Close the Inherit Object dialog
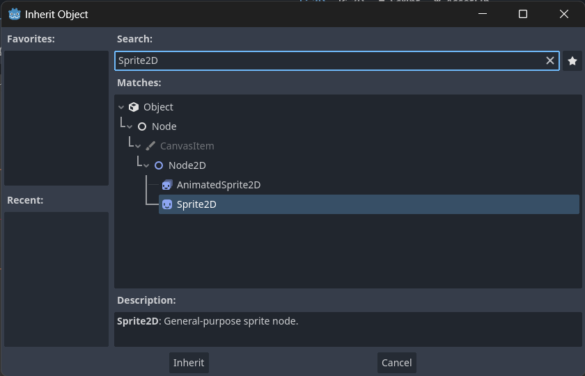The height and width of the screenshot is (376, 585). (x=563, y=14)
